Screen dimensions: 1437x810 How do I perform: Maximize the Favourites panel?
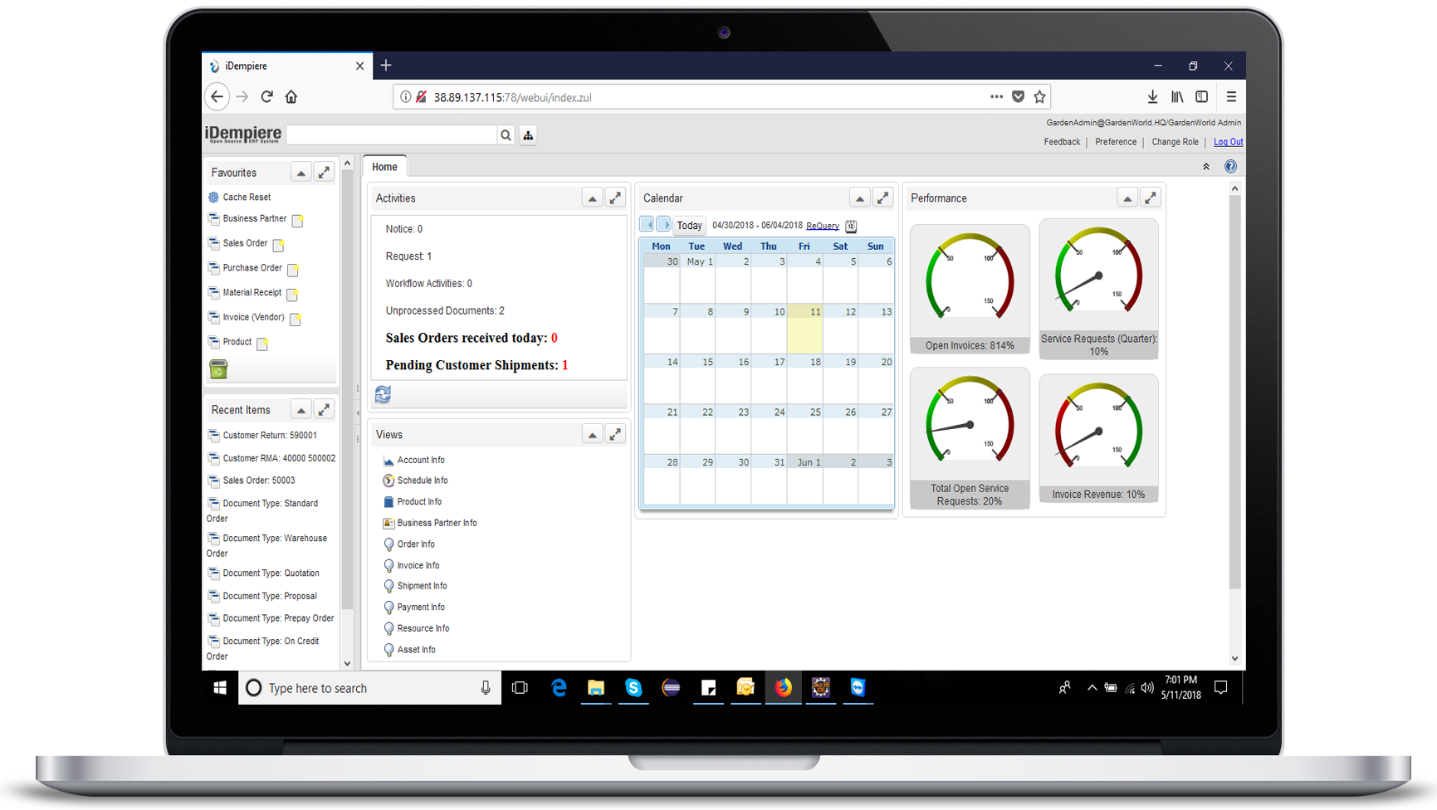tap(324, 173)
